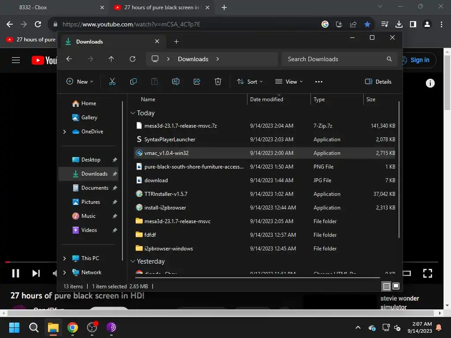Open a new Chrome tab

224,7
